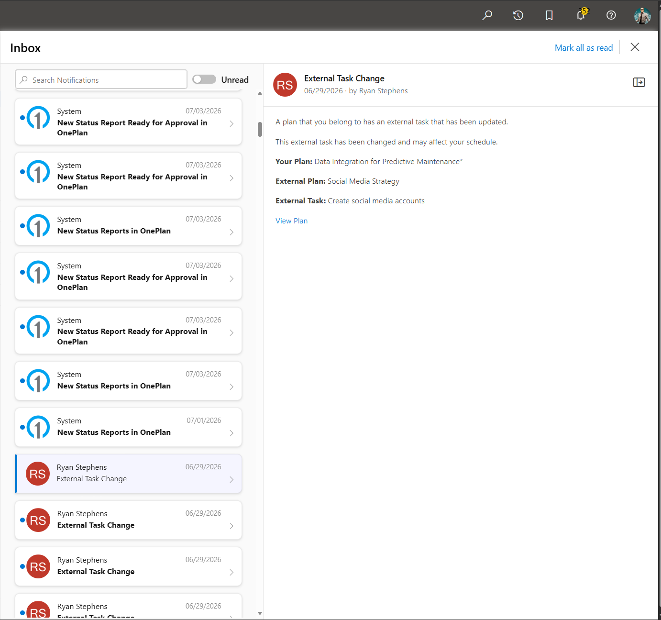
Task: Click 'External Plan: Social Media Strategy' line
Action: (337, 181)
